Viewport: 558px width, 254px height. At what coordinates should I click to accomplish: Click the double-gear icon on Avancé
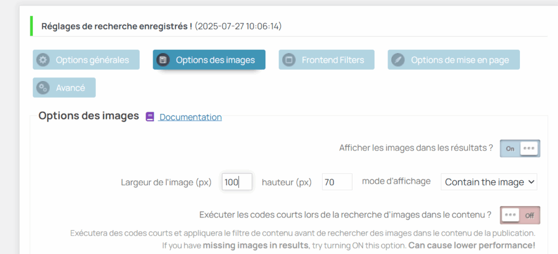(x=43, y=88)
